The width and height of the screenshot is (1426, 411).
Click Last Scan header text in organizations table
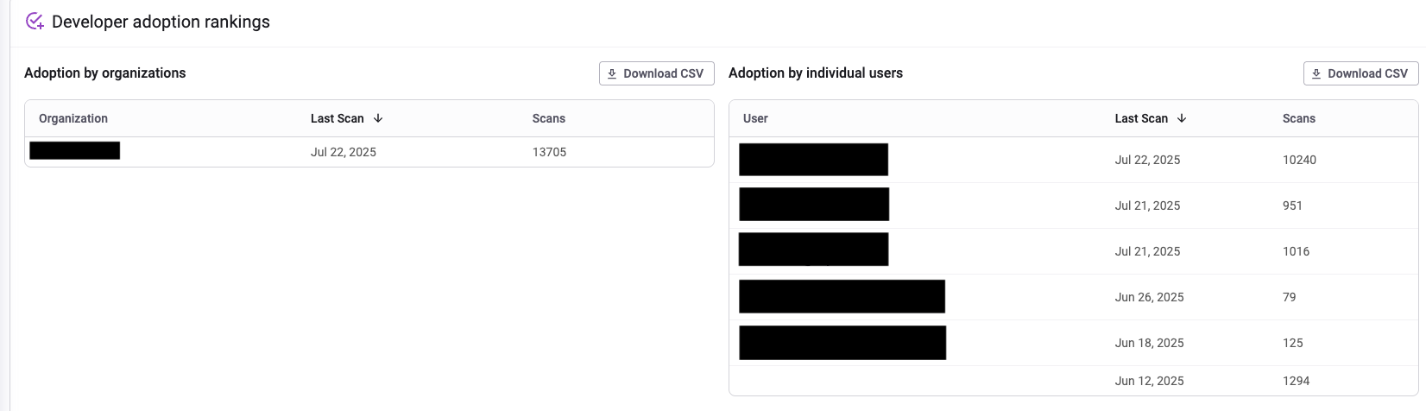337,118
